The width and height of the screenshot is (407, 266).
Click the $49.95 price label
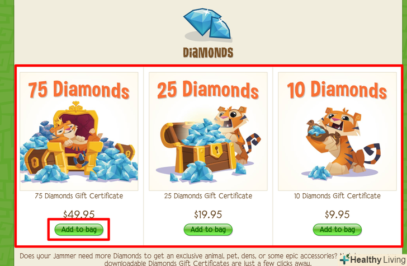click(x=79, y=214)
